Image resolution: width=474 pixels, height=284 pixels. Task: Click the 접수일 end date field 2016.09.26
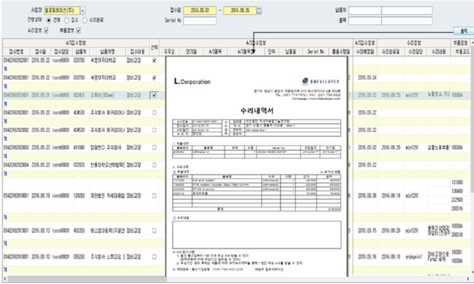[240, 11]
